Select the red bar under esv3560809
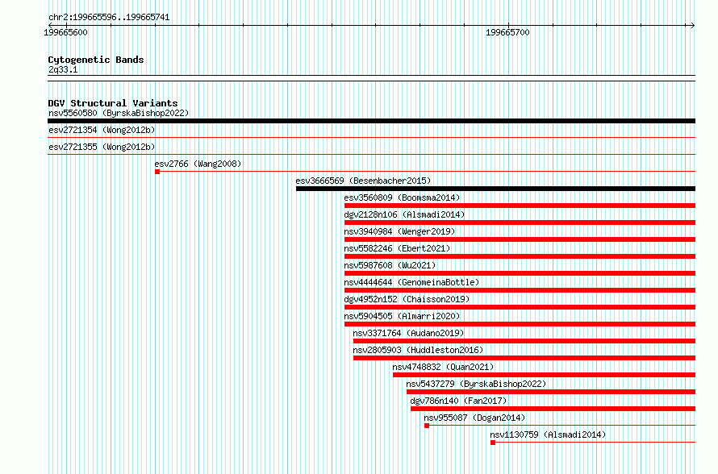 [x=520, y=206]
